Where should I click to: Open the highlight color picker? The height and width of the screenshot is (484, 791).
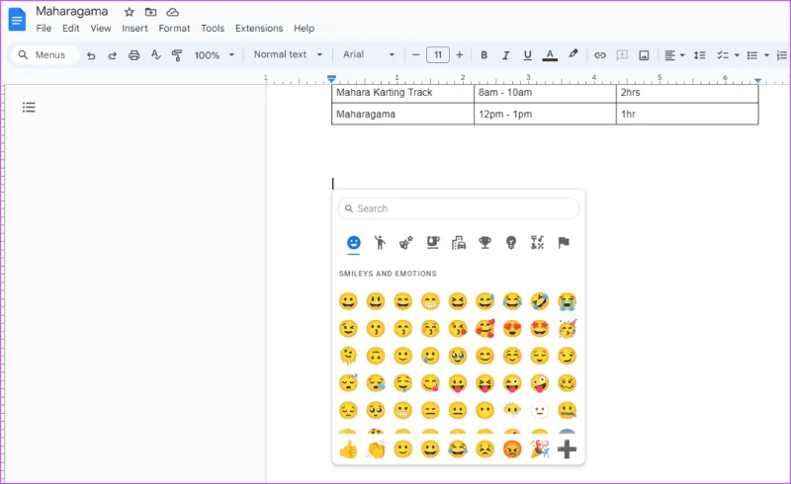[x=572, y=54]
